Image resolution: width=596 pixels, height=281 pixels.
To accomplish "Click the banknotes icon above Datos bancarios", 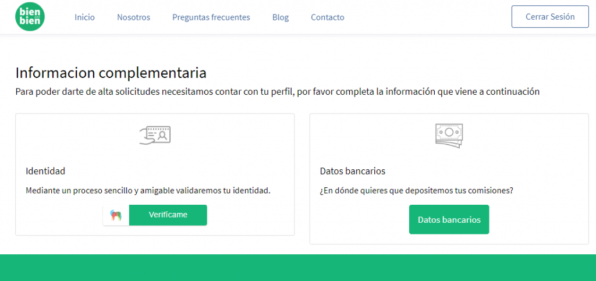I will pos(449,136).
